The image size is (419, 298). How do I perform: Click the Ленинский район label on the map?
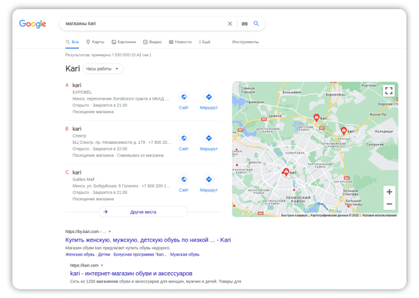(298, 199)
